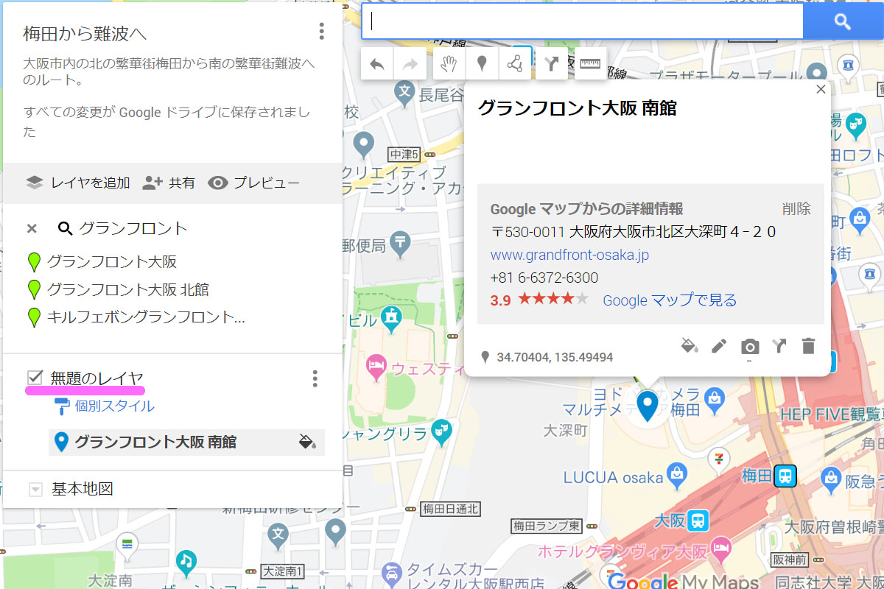Click the map title 梅田から難波へ
Image resolution: width=884 pixels, height=589 pixels.
pos(85,34)
